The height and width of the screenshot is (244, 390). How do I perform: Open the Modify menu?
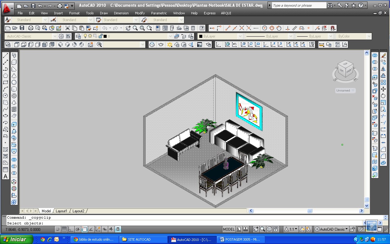(x=140, y=13)
